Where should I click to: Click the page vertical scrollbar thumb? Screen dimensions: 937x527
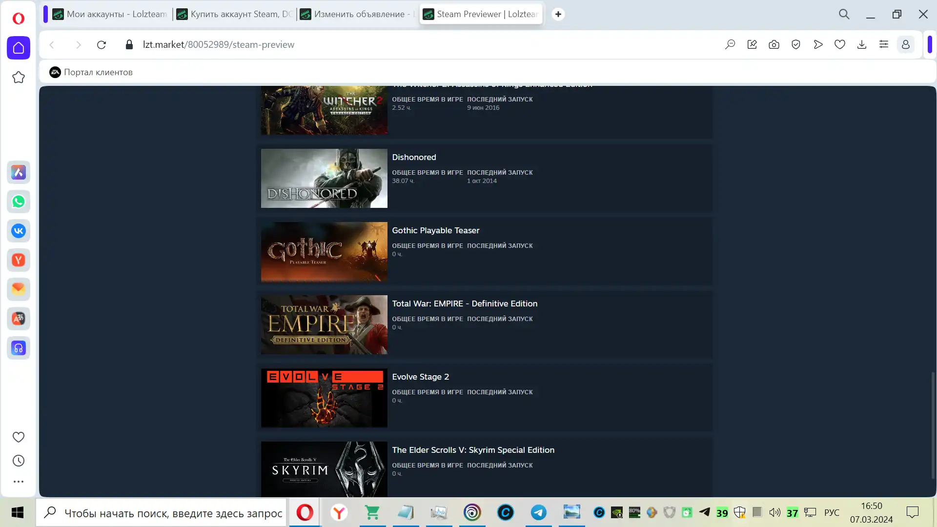tap(933, 425)
